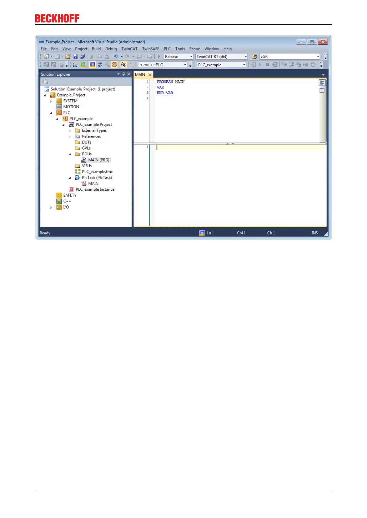Click the Paste clipboard icon
This screenshot has height=518, width=367.
106,57
